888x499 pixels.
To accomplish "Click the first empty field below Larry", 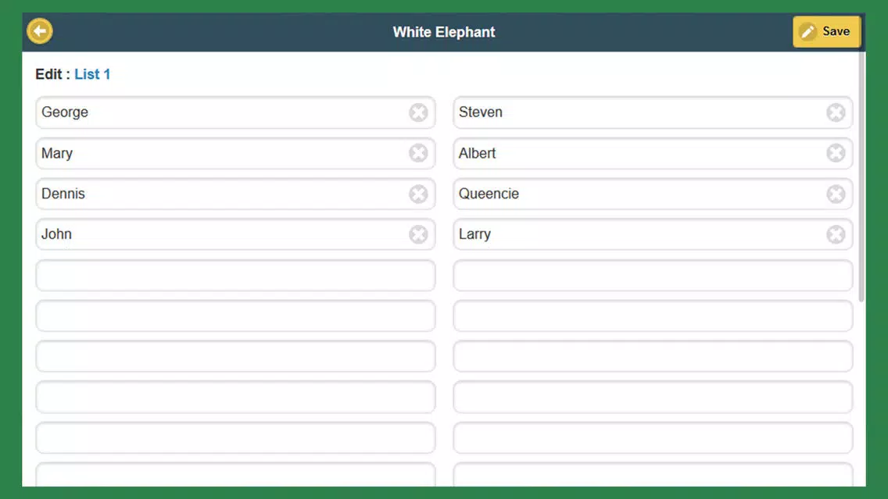I will point(653,276).
